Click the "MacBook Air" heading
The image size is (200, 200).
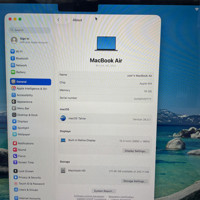click(x=106, y=61)
